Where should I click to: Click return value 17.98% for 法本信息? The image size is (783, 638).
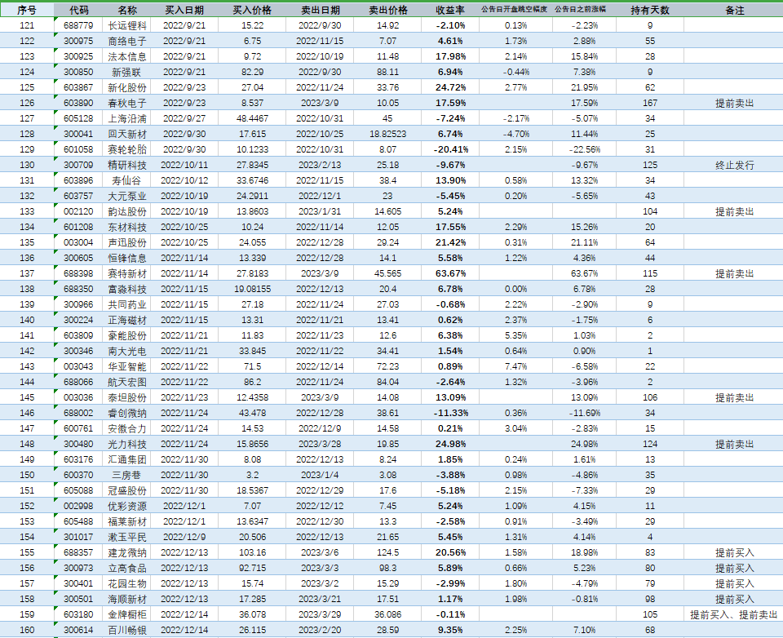click(450, 56)
